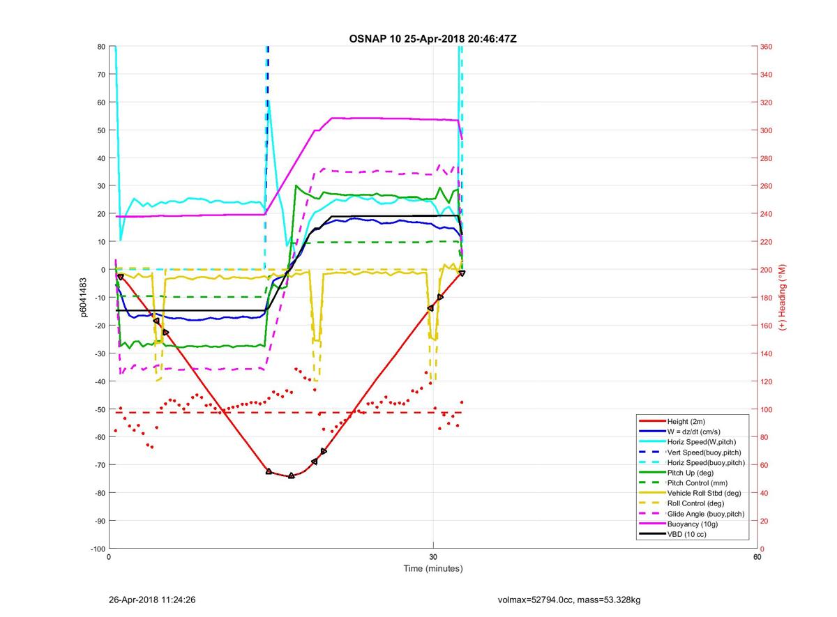Select red heading tick label "300"
Screen dimensions: 837x617
[x=767, y=130]
